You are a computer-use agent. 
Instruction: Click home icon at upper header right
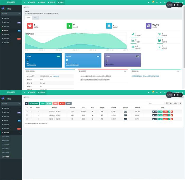tap(149, 2)
